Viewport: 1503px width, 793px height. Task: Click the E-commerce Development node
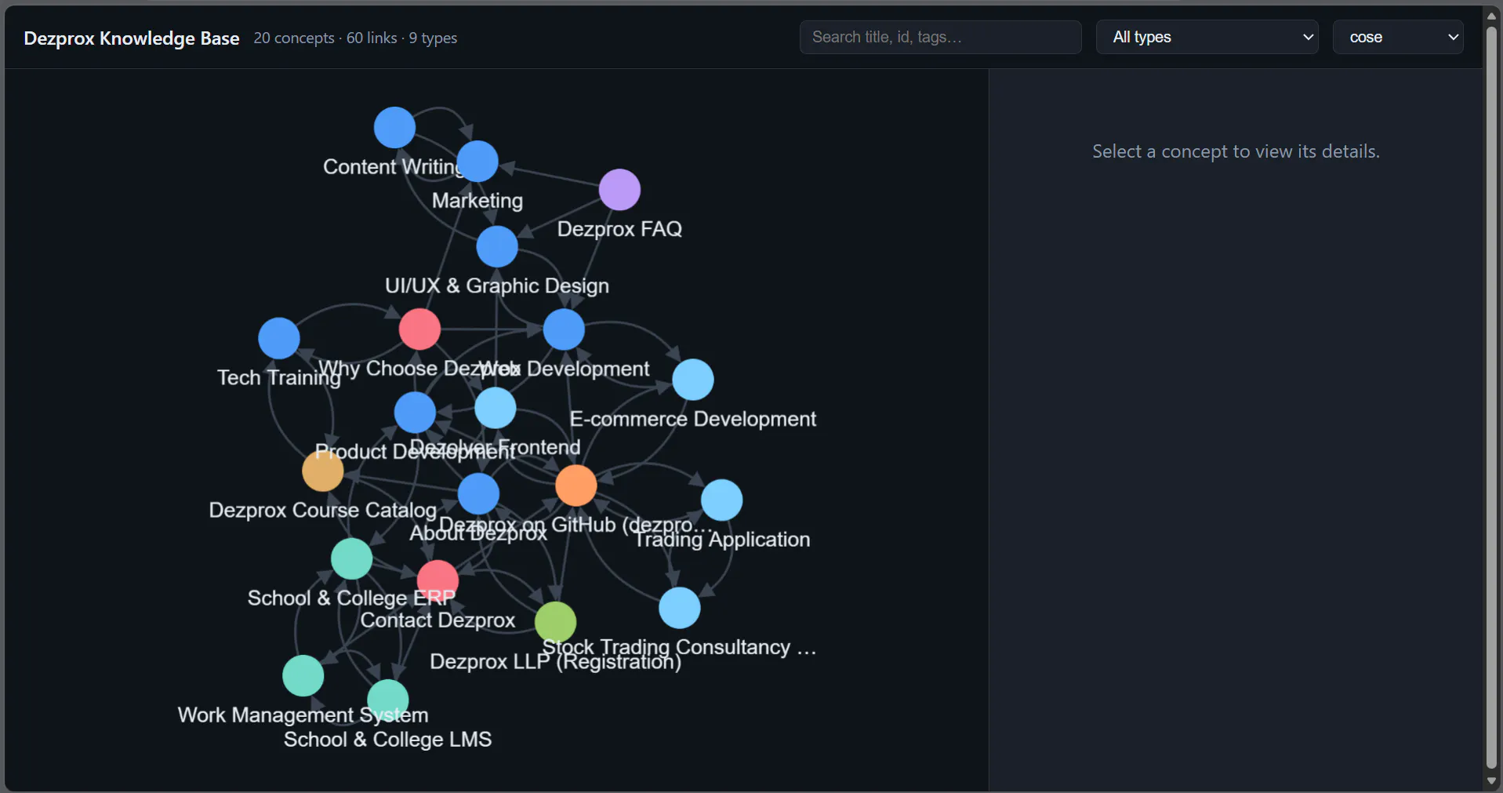tap(693, 380)
